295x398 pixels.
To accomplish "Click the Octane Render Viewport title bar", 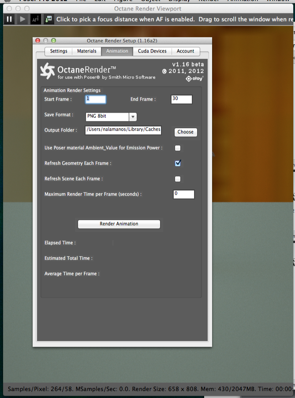I will 148,9.
